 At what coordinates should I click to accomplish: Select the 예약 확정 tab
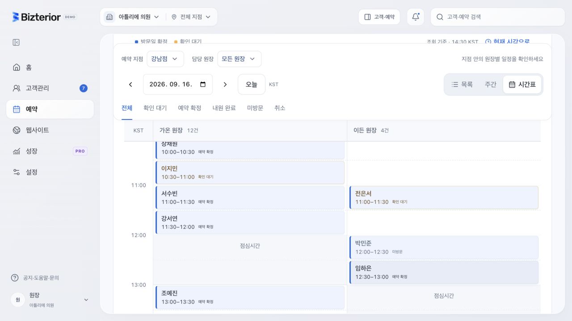pyautogui.click(x=189, y=108)
